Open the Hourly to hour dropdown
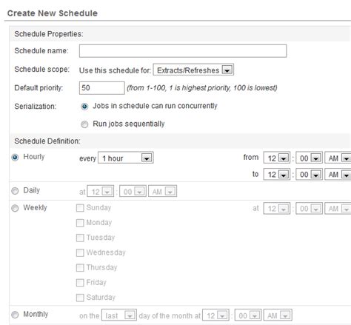Viewport: 351px width, 325px height. [x=277, y=174]
